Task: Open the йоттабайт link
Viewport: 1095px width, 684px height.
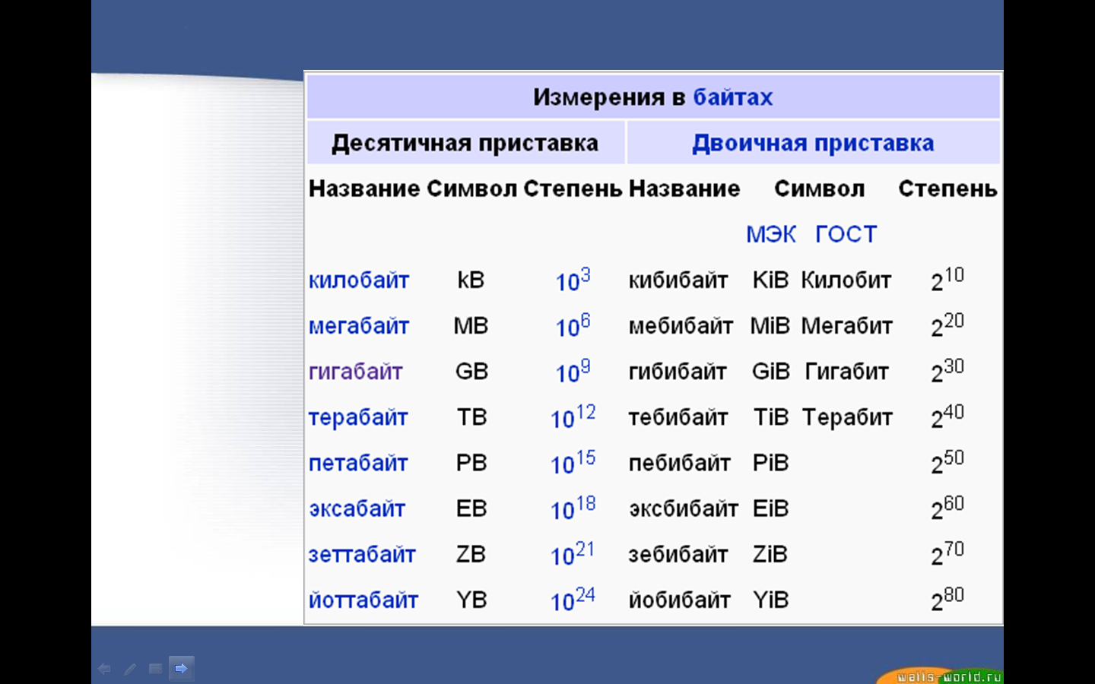Action: tap(363, 600)
